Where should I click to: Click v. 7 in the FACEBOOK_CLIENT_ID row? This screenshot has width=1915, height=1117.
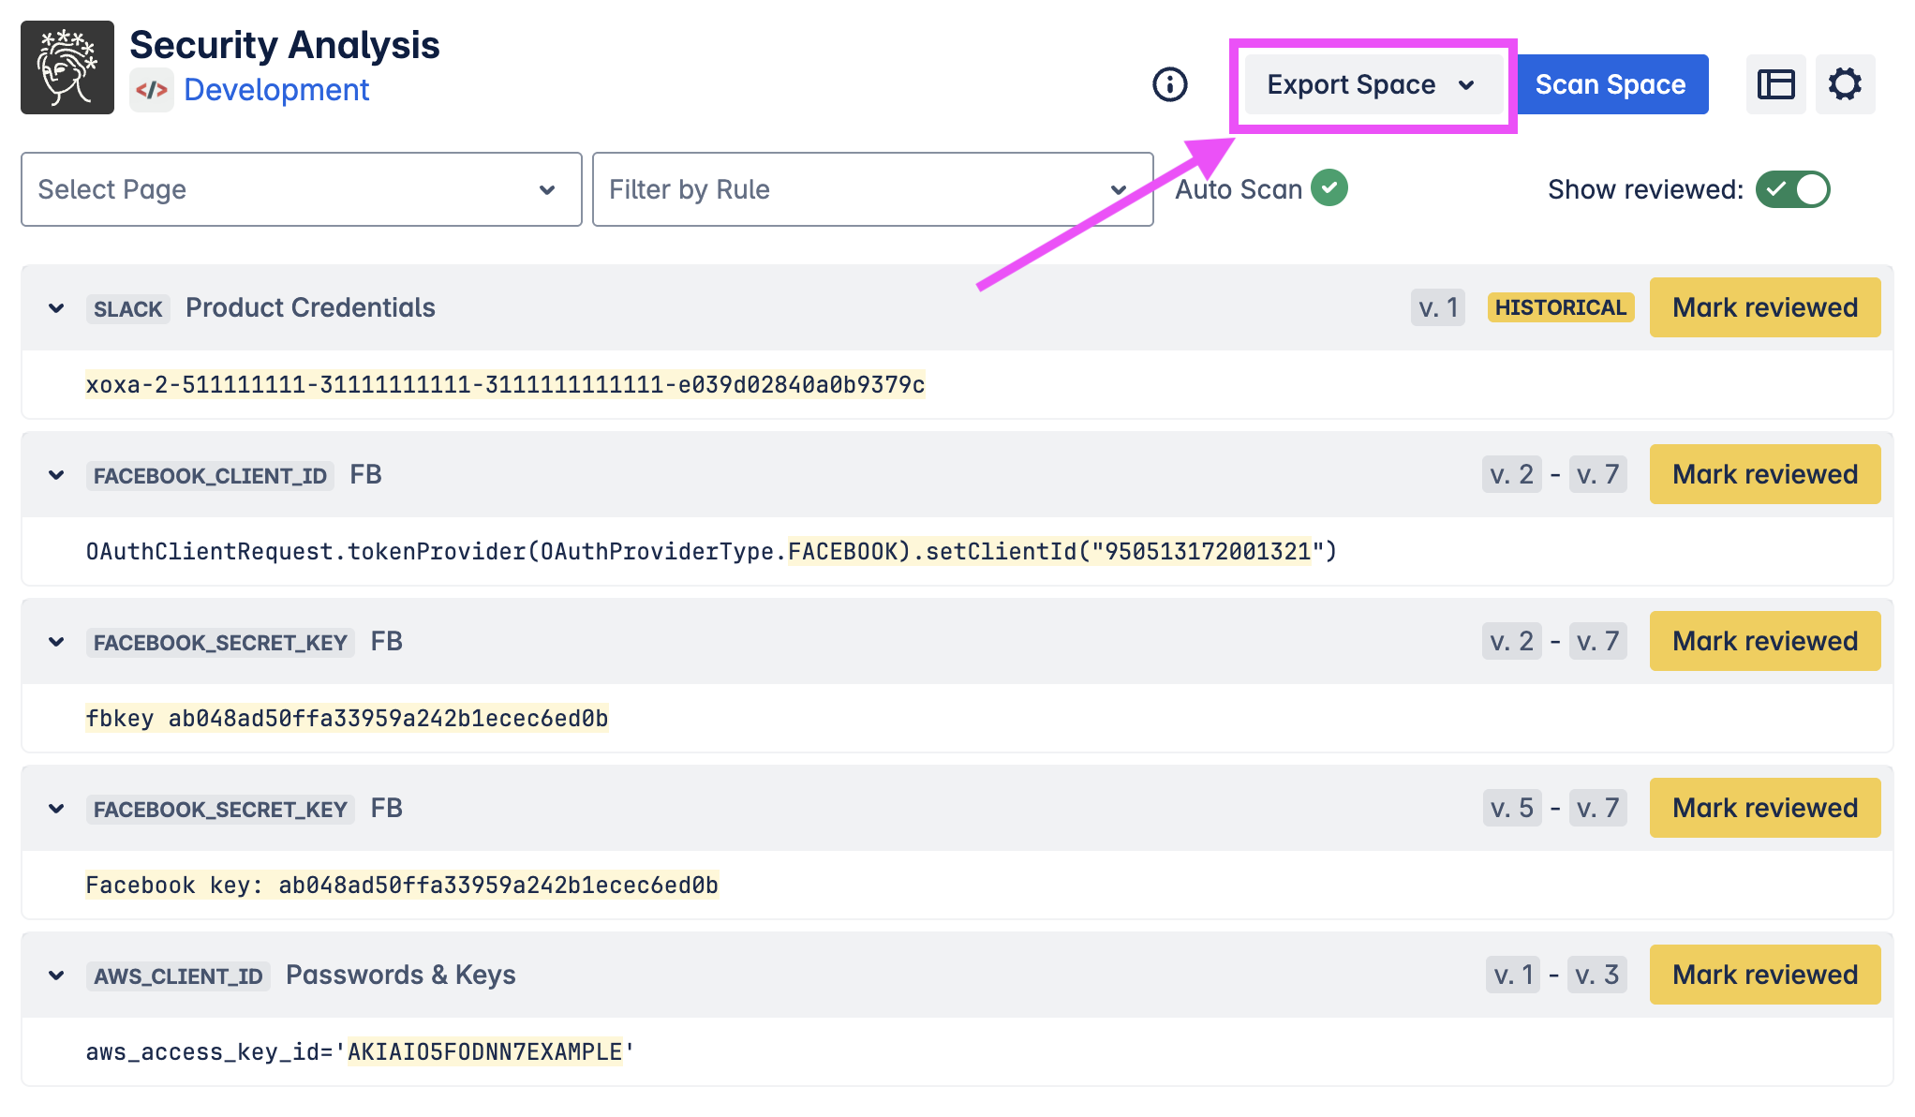click(1598, 474)
